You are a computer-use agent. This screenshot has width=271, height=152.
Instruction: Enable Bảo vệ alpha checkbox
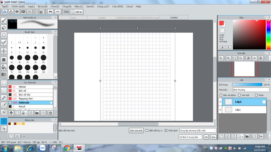221,95
